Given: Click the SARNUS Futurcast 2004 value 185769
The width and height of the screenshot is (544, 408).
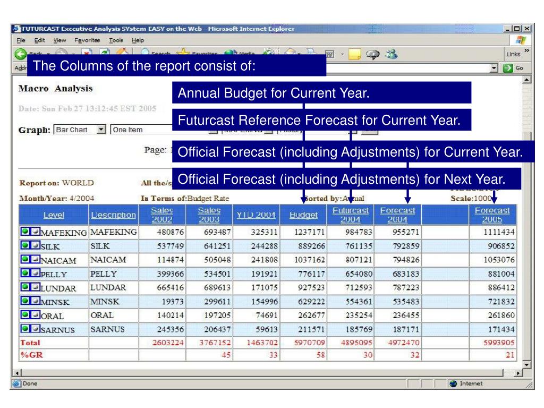Looking at the screenshot, I should click(x=359, y=329).
